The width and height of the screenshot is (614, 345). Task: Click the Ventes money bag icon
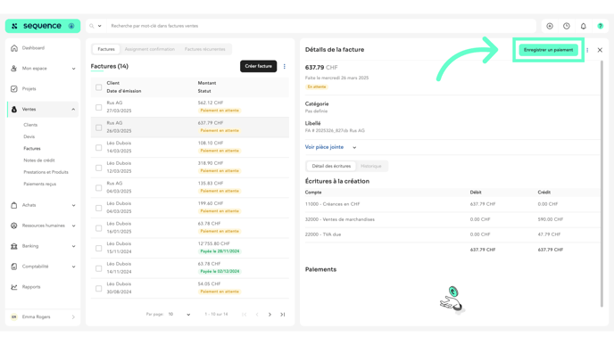[x=14, y=110]
